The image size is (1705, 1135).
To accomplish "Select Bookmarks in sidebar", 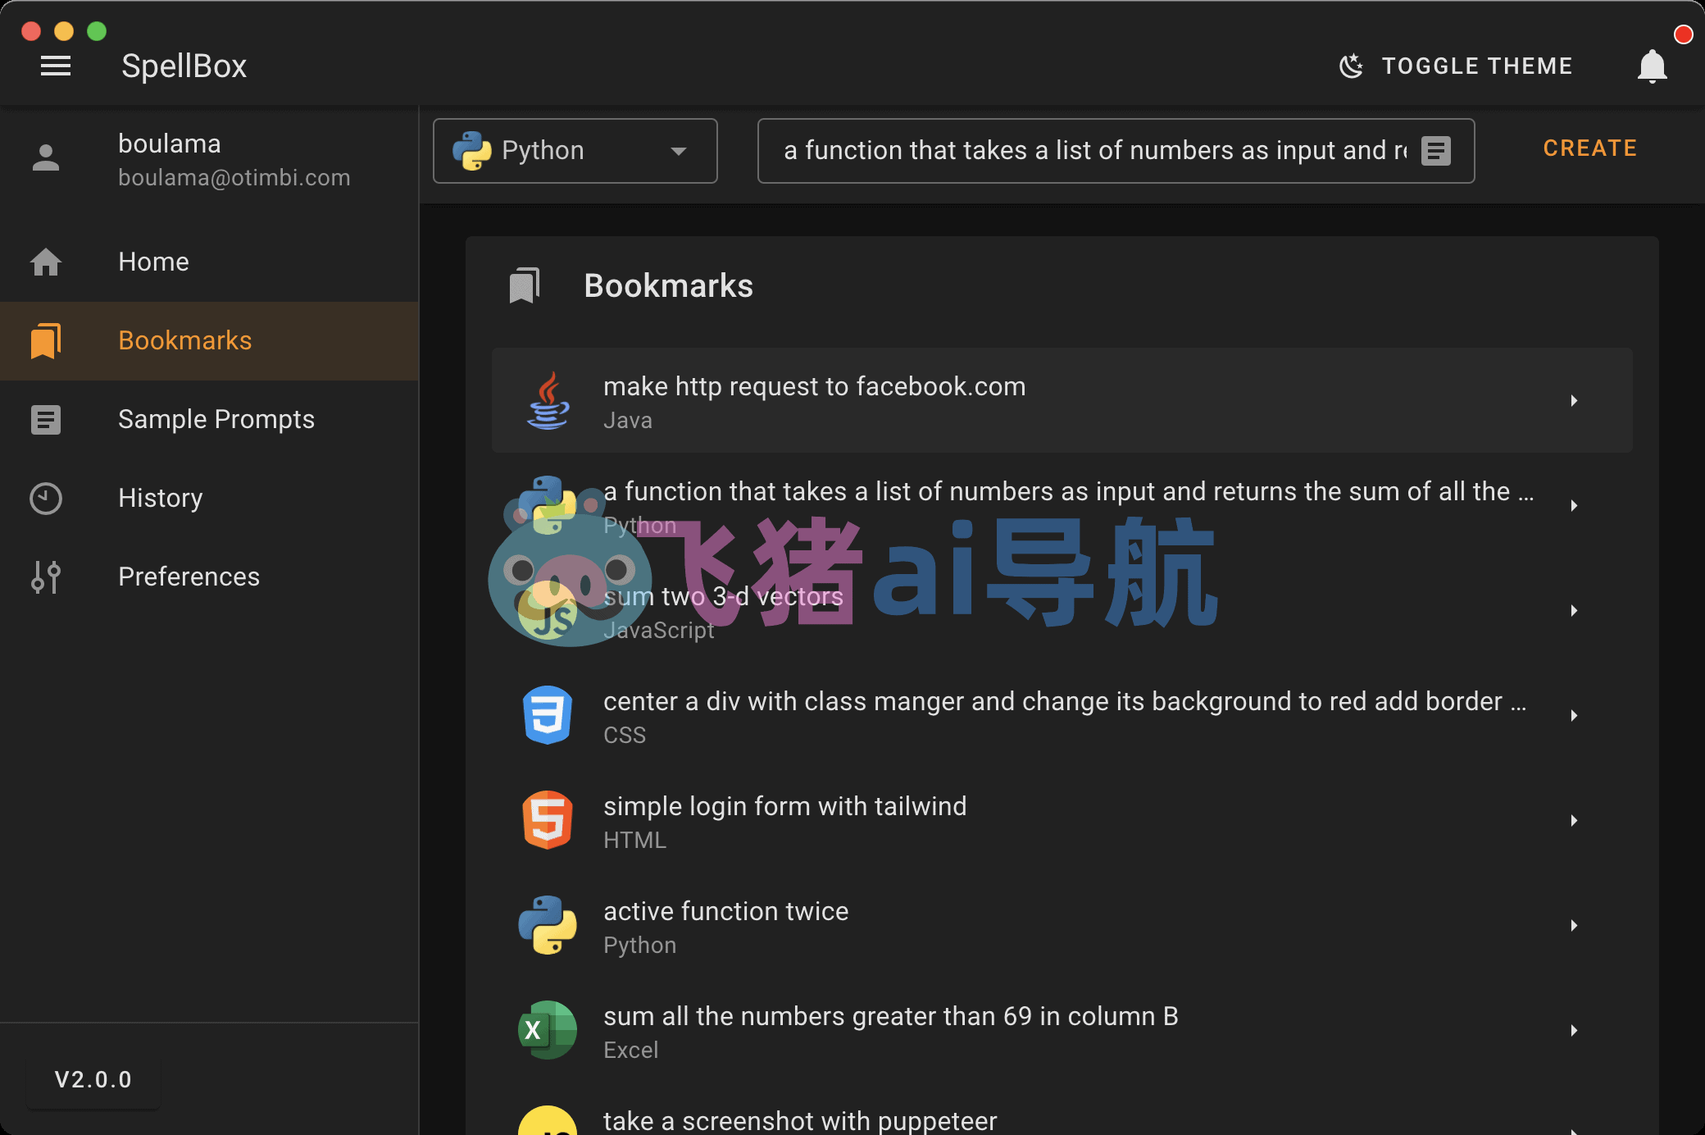I will (209, 340).
